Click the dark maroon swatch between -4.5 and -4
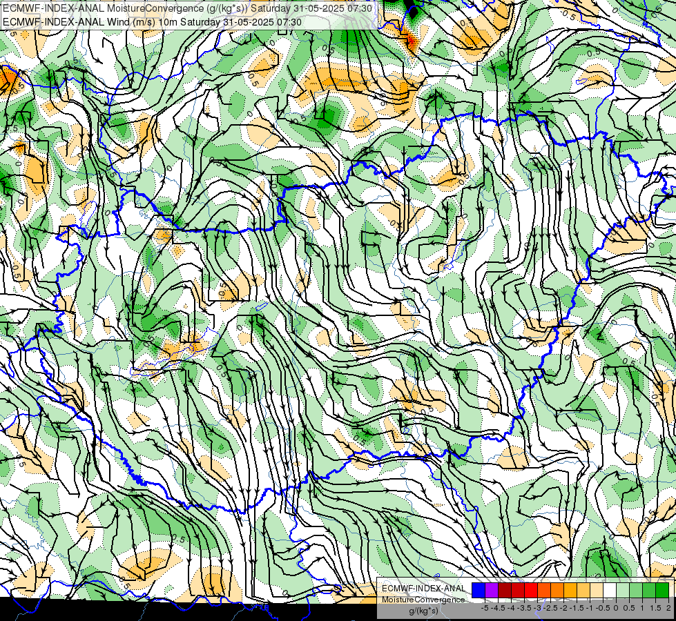 pyautogui.click(x=505, y=590)
